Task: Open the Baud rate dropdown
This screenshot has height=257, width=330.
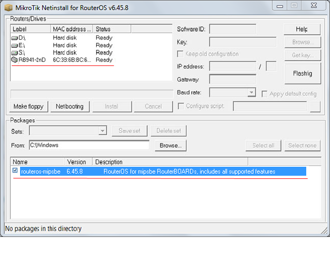Action: point(251,92)
